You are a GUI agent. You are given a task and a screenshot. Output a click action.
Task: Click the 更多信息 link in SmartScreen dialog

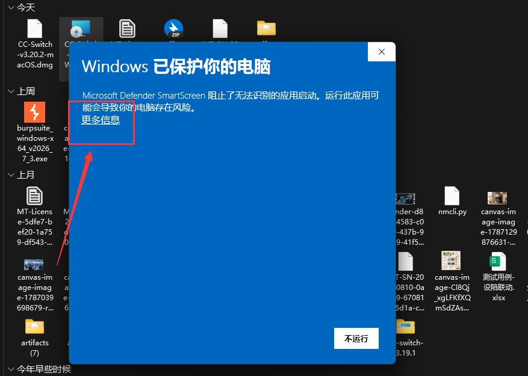tap(101, 120)
